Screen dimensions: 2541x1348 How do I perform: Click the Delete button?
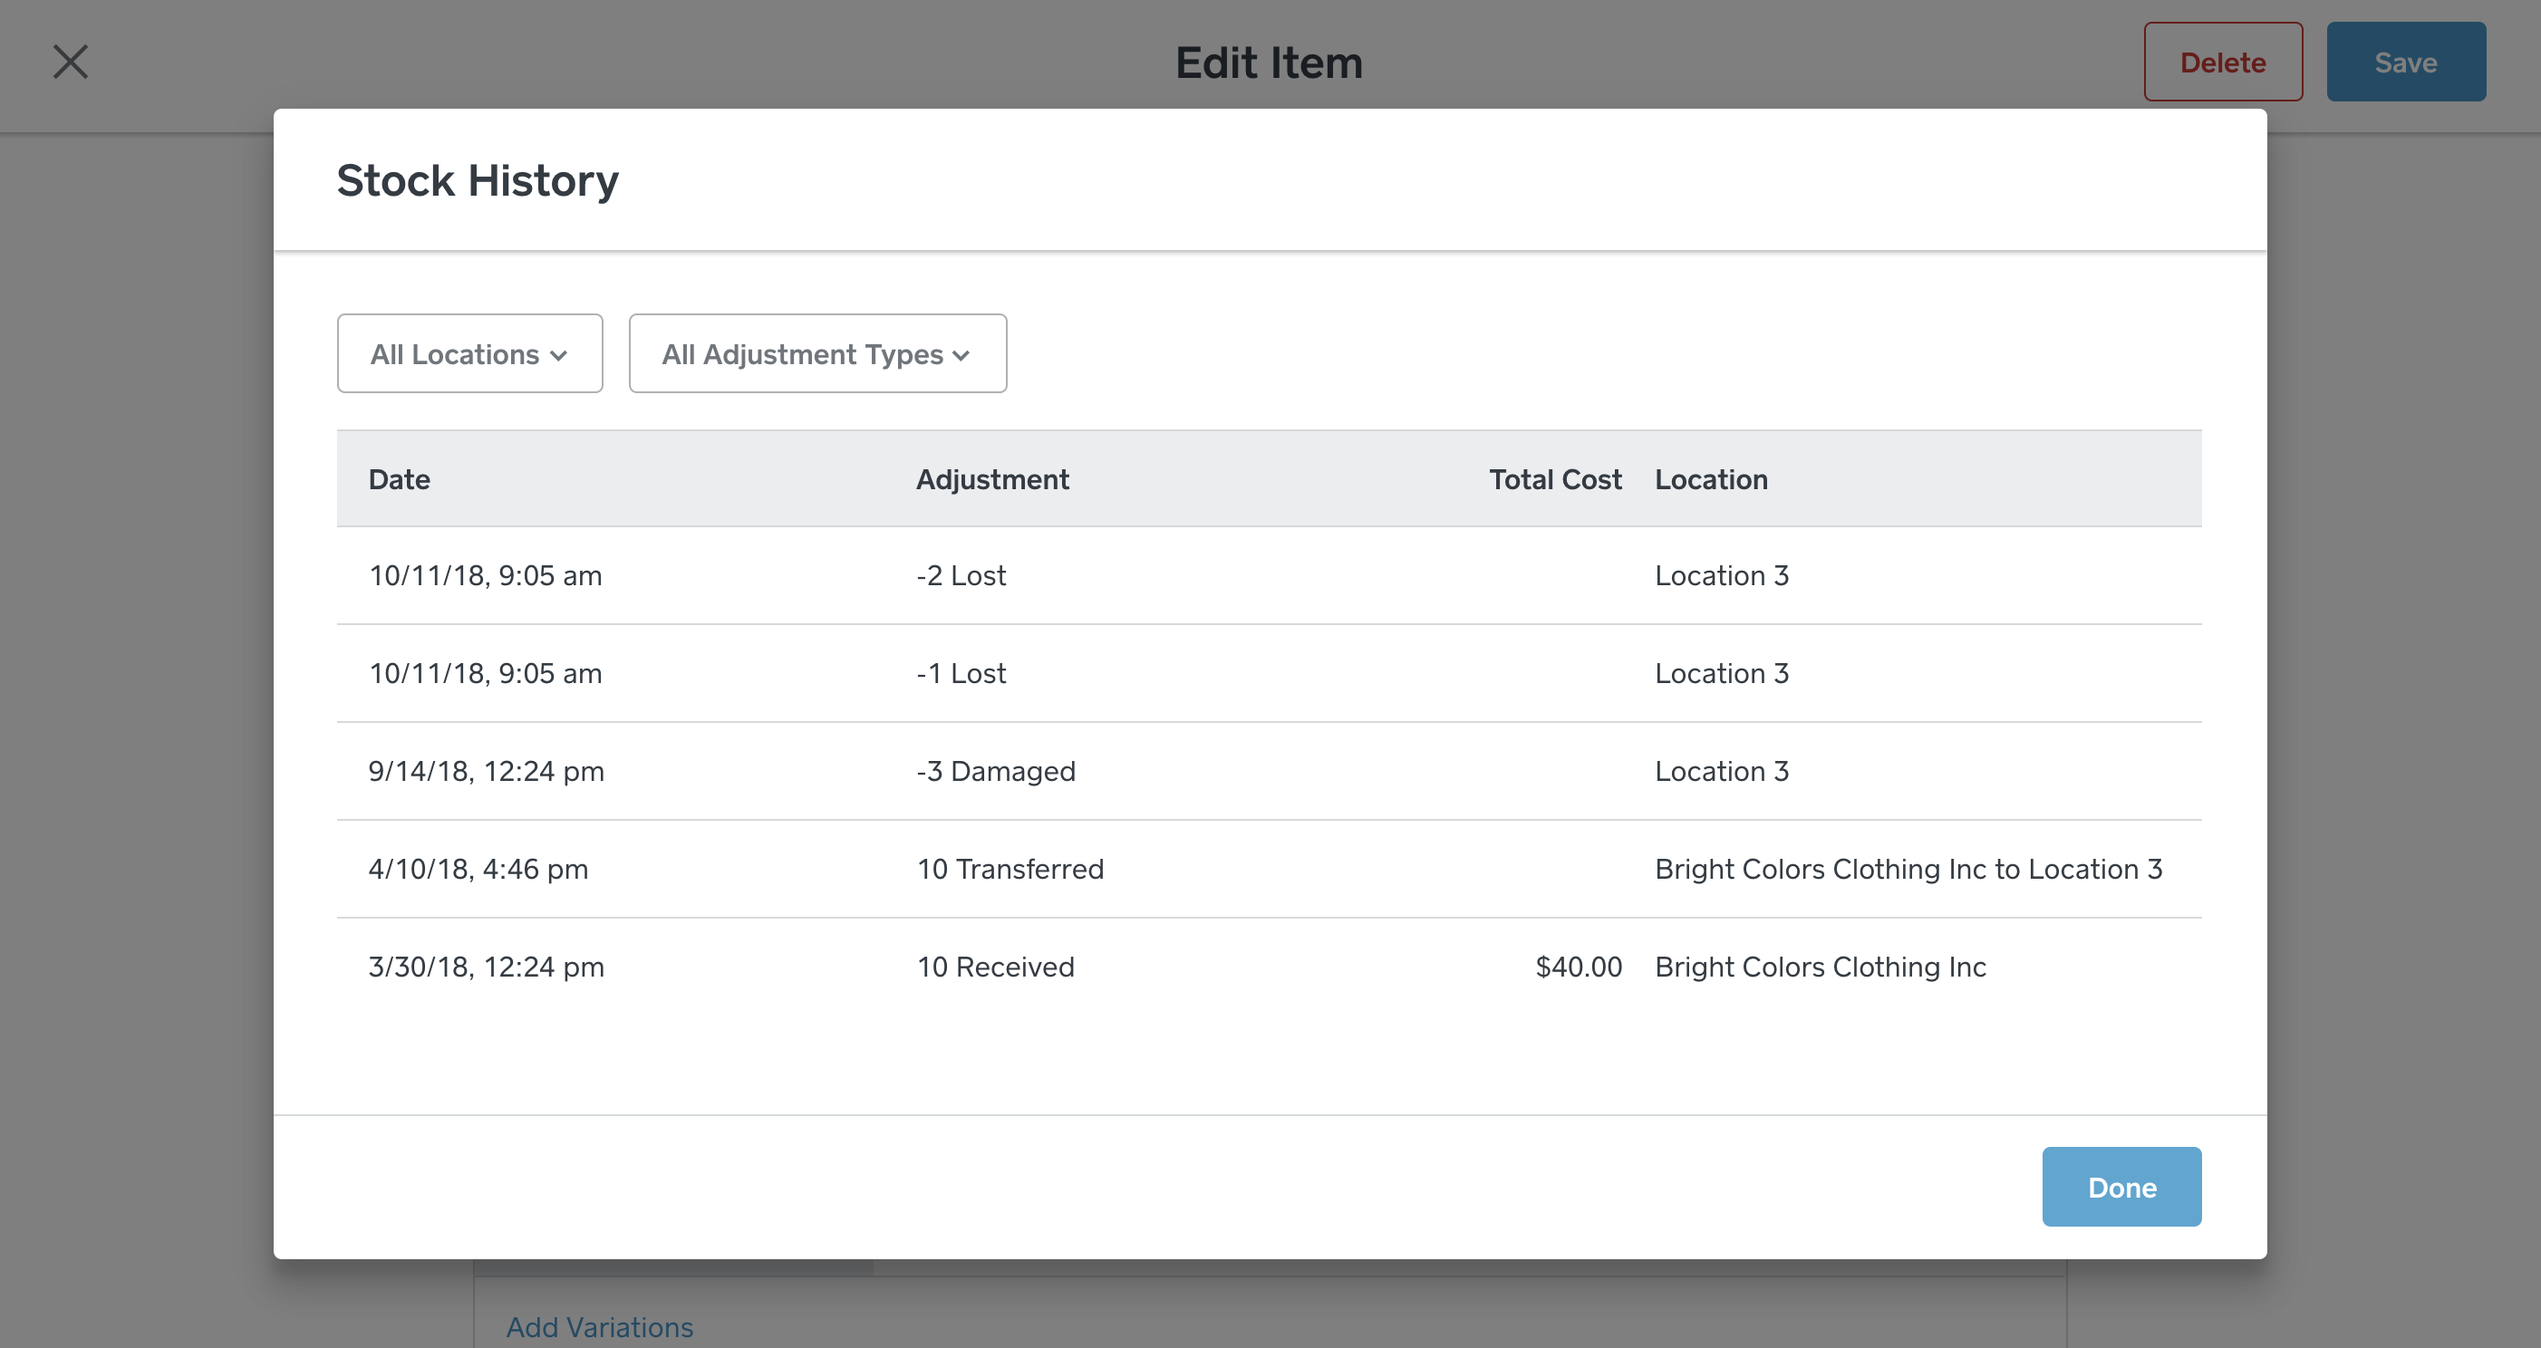point(2222,63)
